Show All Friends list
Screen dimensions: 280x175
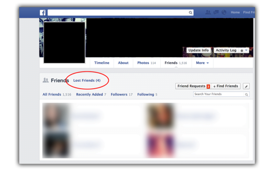(57, 94)
